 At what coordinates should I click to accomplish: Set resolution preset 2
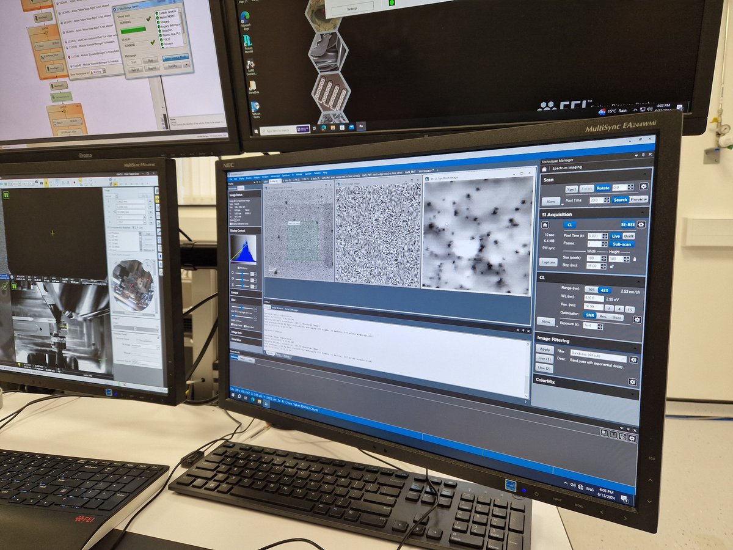pos(609,308)
